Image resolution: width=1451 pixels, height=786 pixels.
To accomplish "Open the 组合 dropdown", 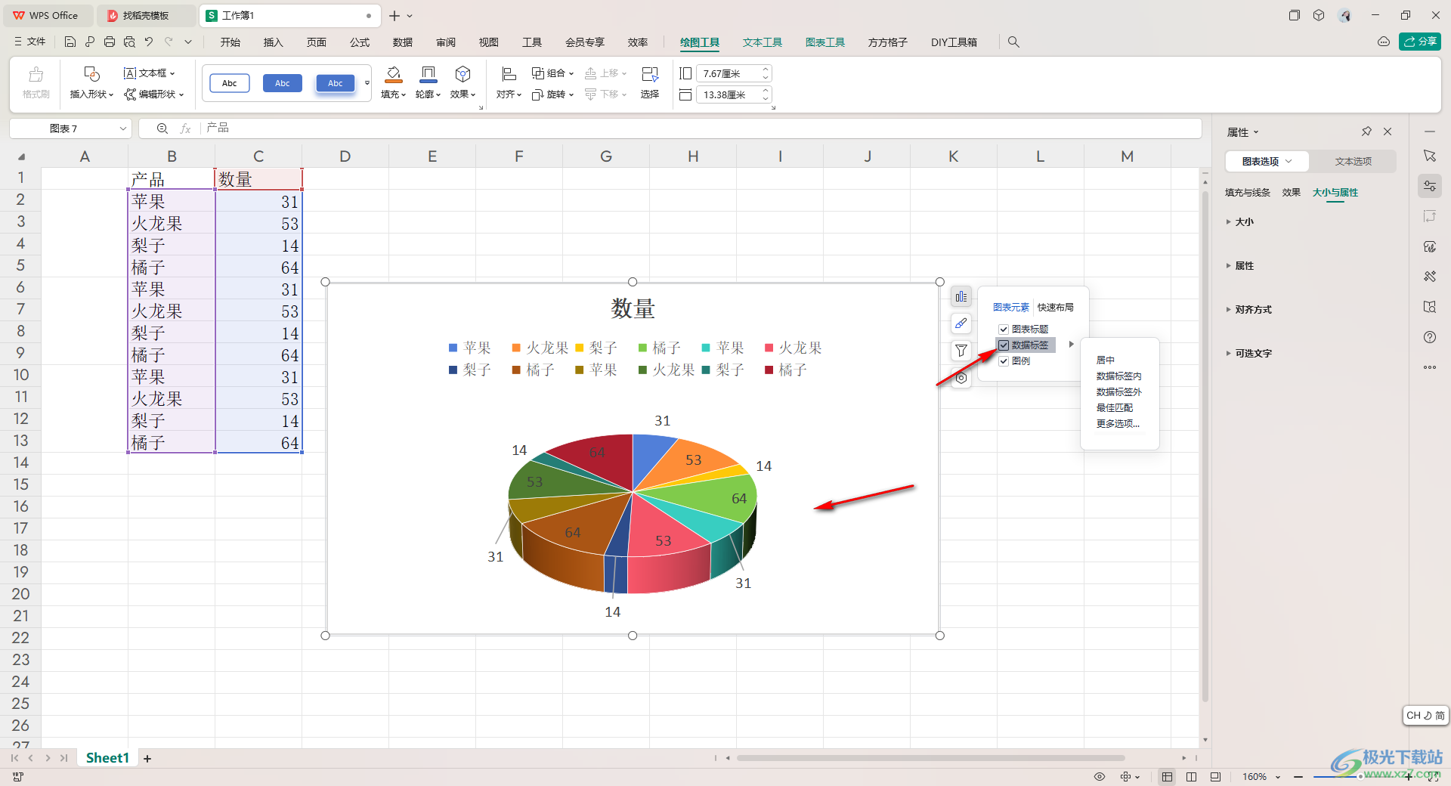I will point(552,73).
